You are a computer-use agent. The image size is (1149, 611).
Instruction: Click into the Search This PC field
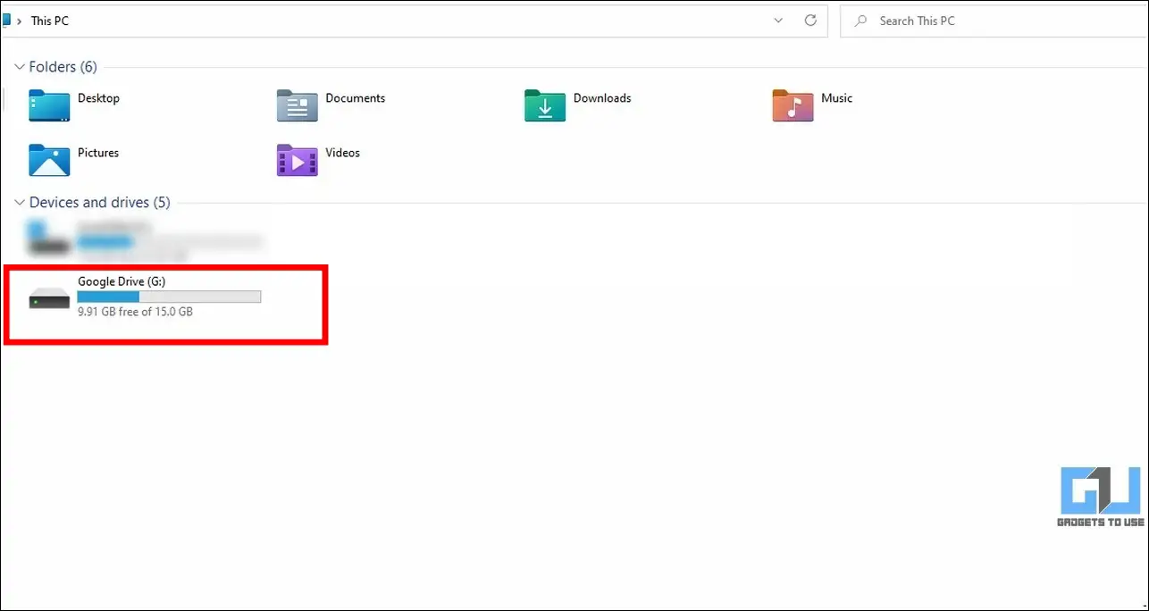tap(994, 21)
